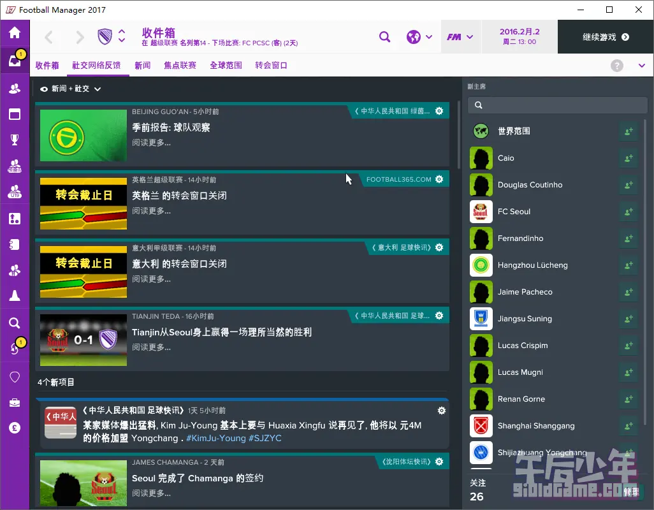Open the Tianjin 0-1 match thumbnail

(84, 340)
